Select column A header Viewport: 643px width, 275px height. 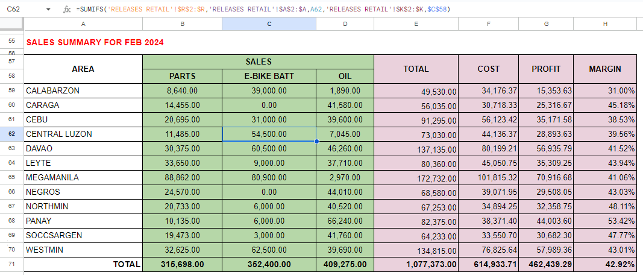[x=83, y=24]
